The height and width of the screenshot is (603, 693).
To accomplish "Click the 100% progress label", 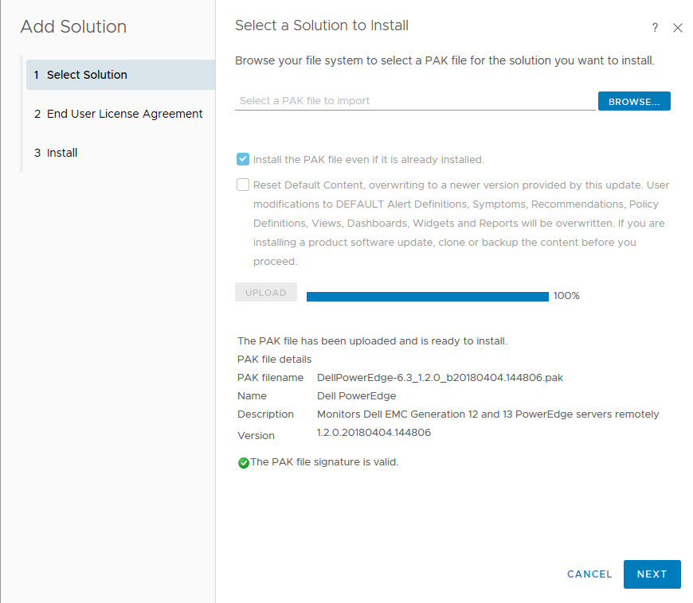I will pyautogui.click(x=566, y=296).
